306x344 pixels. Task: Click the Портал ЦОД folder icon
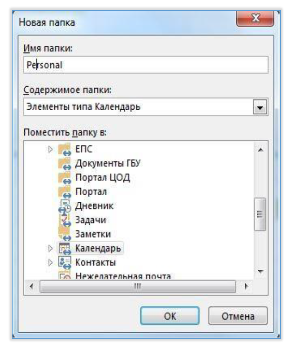click(x=64, y=177)
